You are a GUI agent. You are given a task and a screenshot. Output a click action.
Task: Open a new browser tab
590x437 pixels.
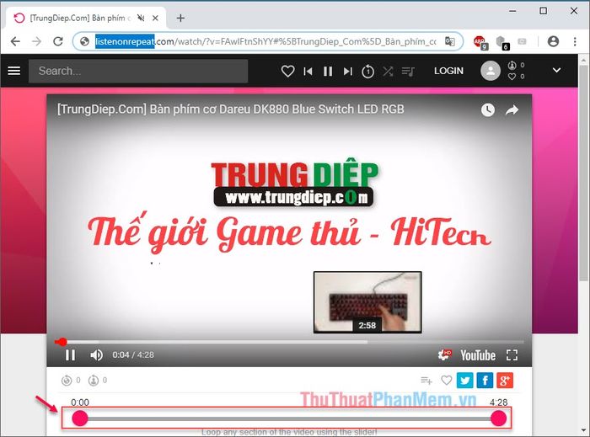pos(180,18)
